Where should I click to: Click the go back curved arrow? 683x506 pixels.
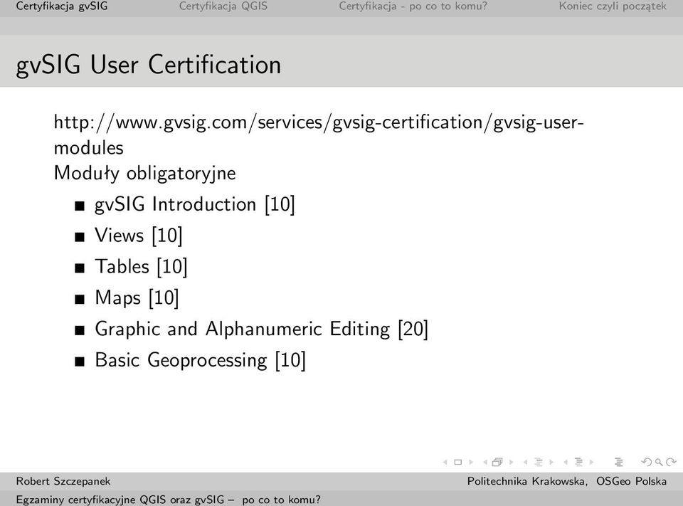pos(647,462)
